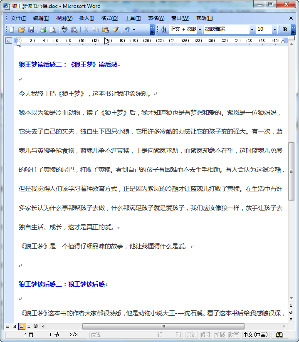Viewport: 299px width, 342px height.
Task: Switch to Web Layout view
Action: (x=15, y=326)
